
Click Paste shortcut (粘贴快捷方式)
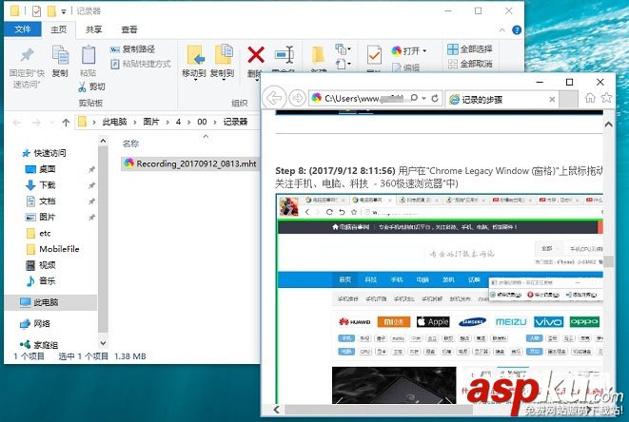click(141, 64)
